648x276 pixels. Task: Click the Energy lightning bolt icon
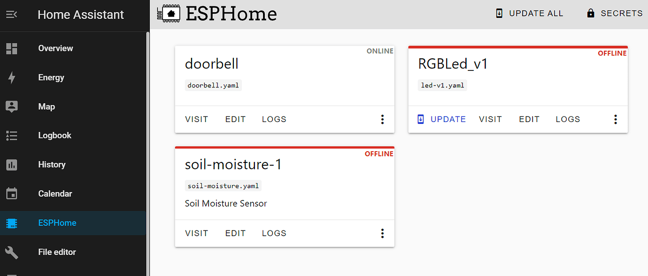(x=12, y=77)
